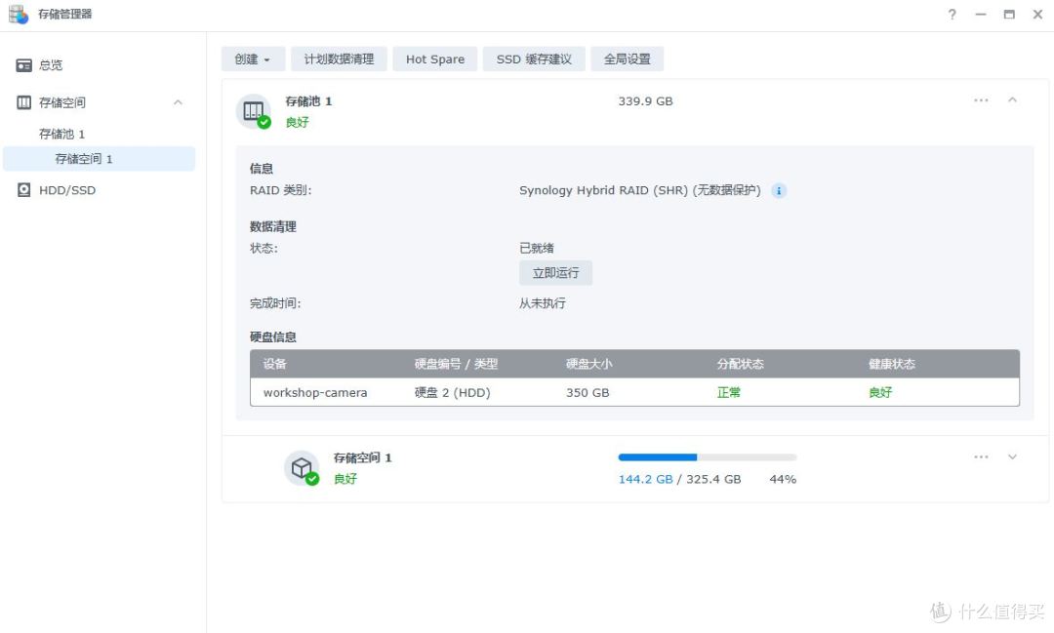Click the 存储池 1 pool icon
1054x633 pixels.
(x=254, y=111)
